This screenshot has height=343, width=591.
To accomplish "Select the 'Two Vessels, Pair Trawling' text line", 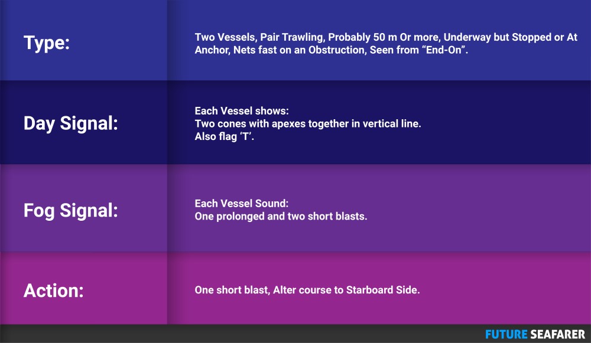I will [386, 37].
